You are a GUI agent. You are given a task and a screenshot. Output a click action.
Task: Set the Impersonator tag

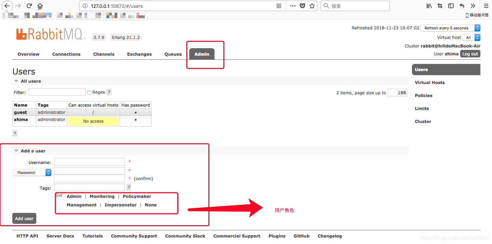120,205
